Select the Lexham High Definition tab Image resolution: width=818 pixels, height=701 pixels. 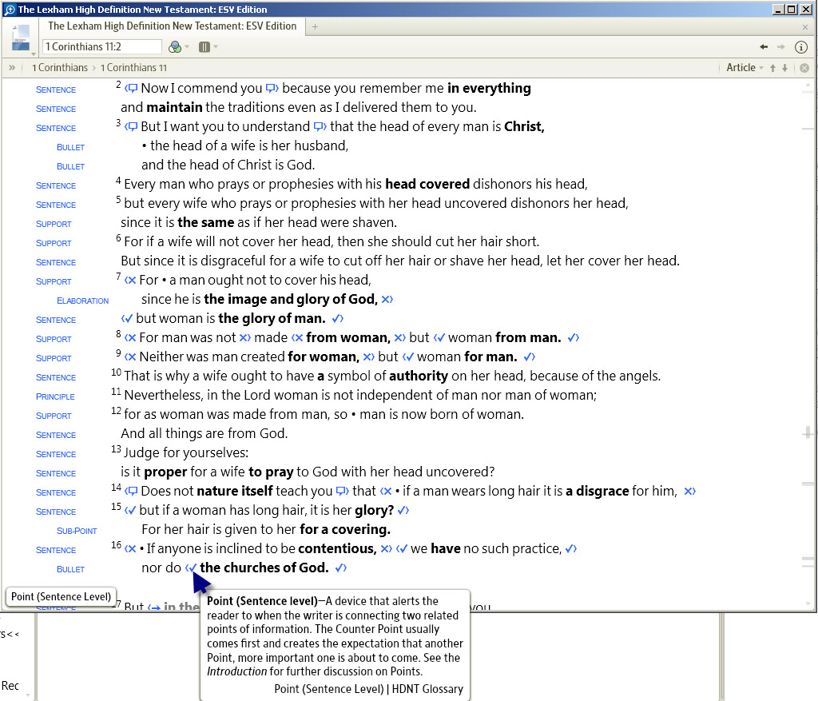coord(173,26)
